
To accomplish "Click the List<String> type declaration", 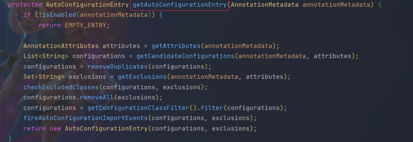I will click(x=46, y=56).
